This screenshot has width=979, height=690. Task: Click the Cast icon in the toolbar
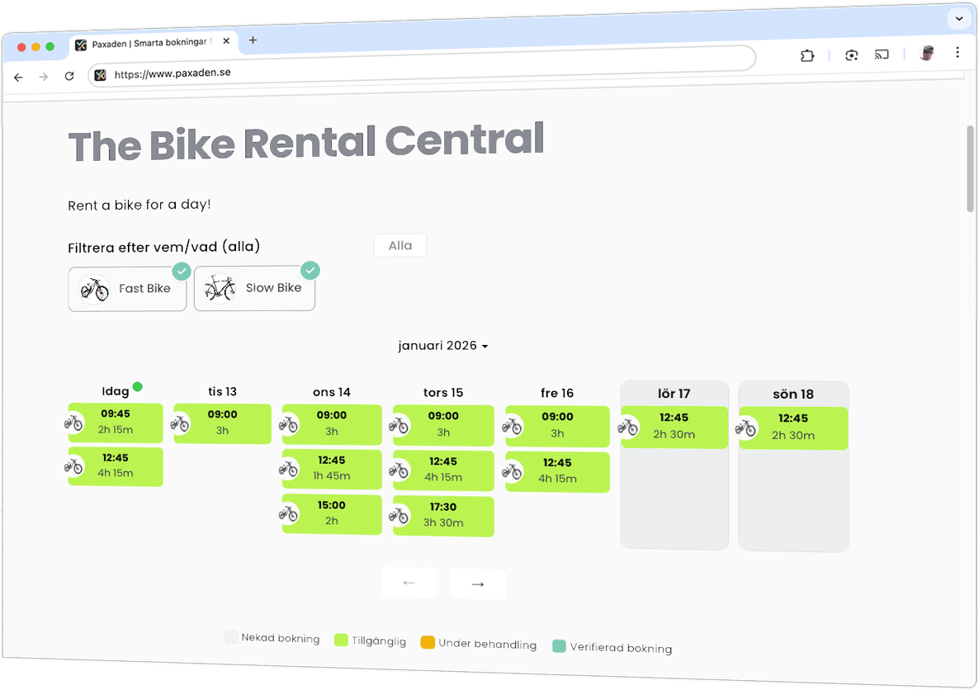click(x=882, y=54)
